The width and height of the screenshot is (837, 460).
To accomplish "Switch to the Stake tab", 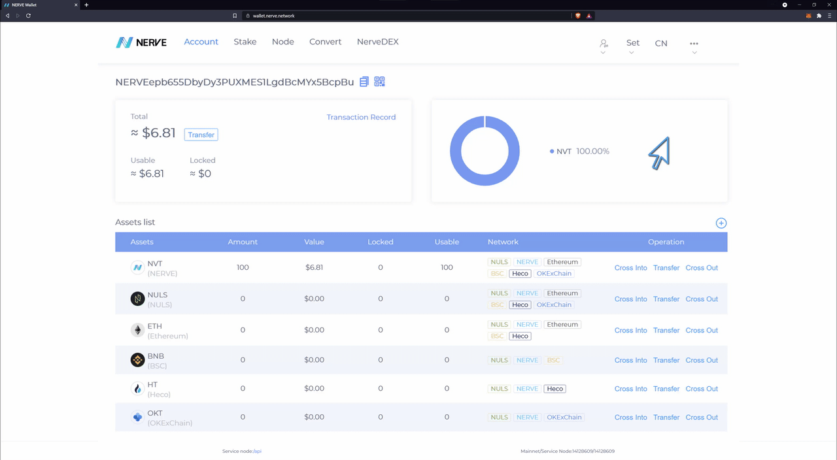I will [x=245, y=42].
